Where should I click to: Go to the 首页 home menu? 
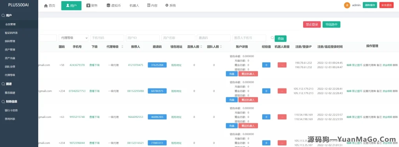click(x=49, y=5)
